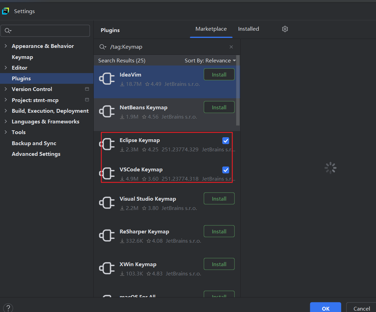The height and width of the screenshot is (312, 376).
Task: Focus the settings search input field
Action: click(45, 31)
